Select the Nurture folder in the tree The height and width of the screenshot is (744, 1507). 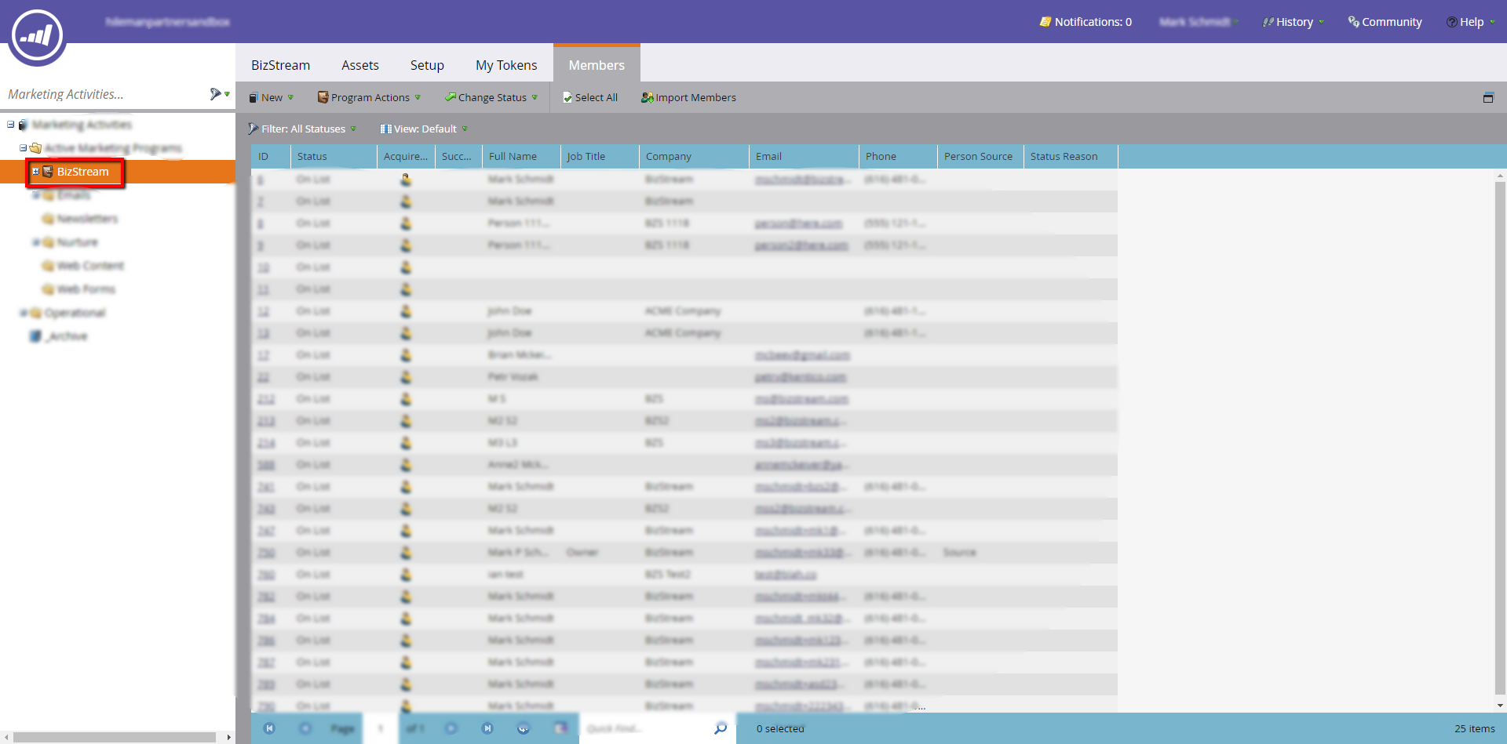pyautogui.click(x=77, y=242)
